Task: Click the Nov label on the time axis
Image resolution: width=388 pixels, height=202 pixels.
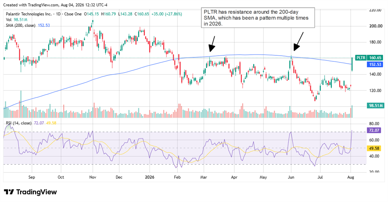Action: (93, 178)
